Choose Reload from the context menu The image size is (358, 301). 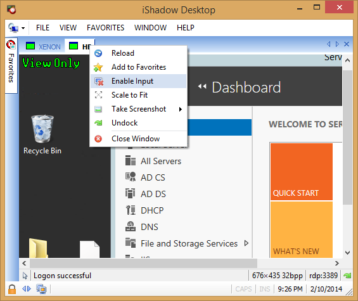click(138, 53)
